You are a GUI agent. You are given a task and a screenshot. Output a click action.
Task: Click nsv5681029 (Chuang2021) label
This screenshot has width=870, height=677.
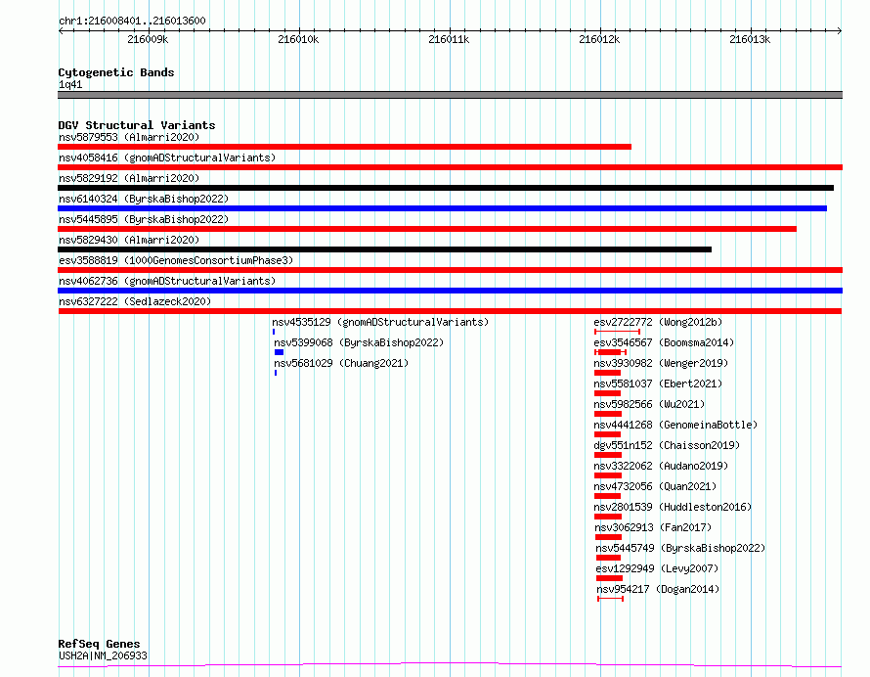point(341,363)
